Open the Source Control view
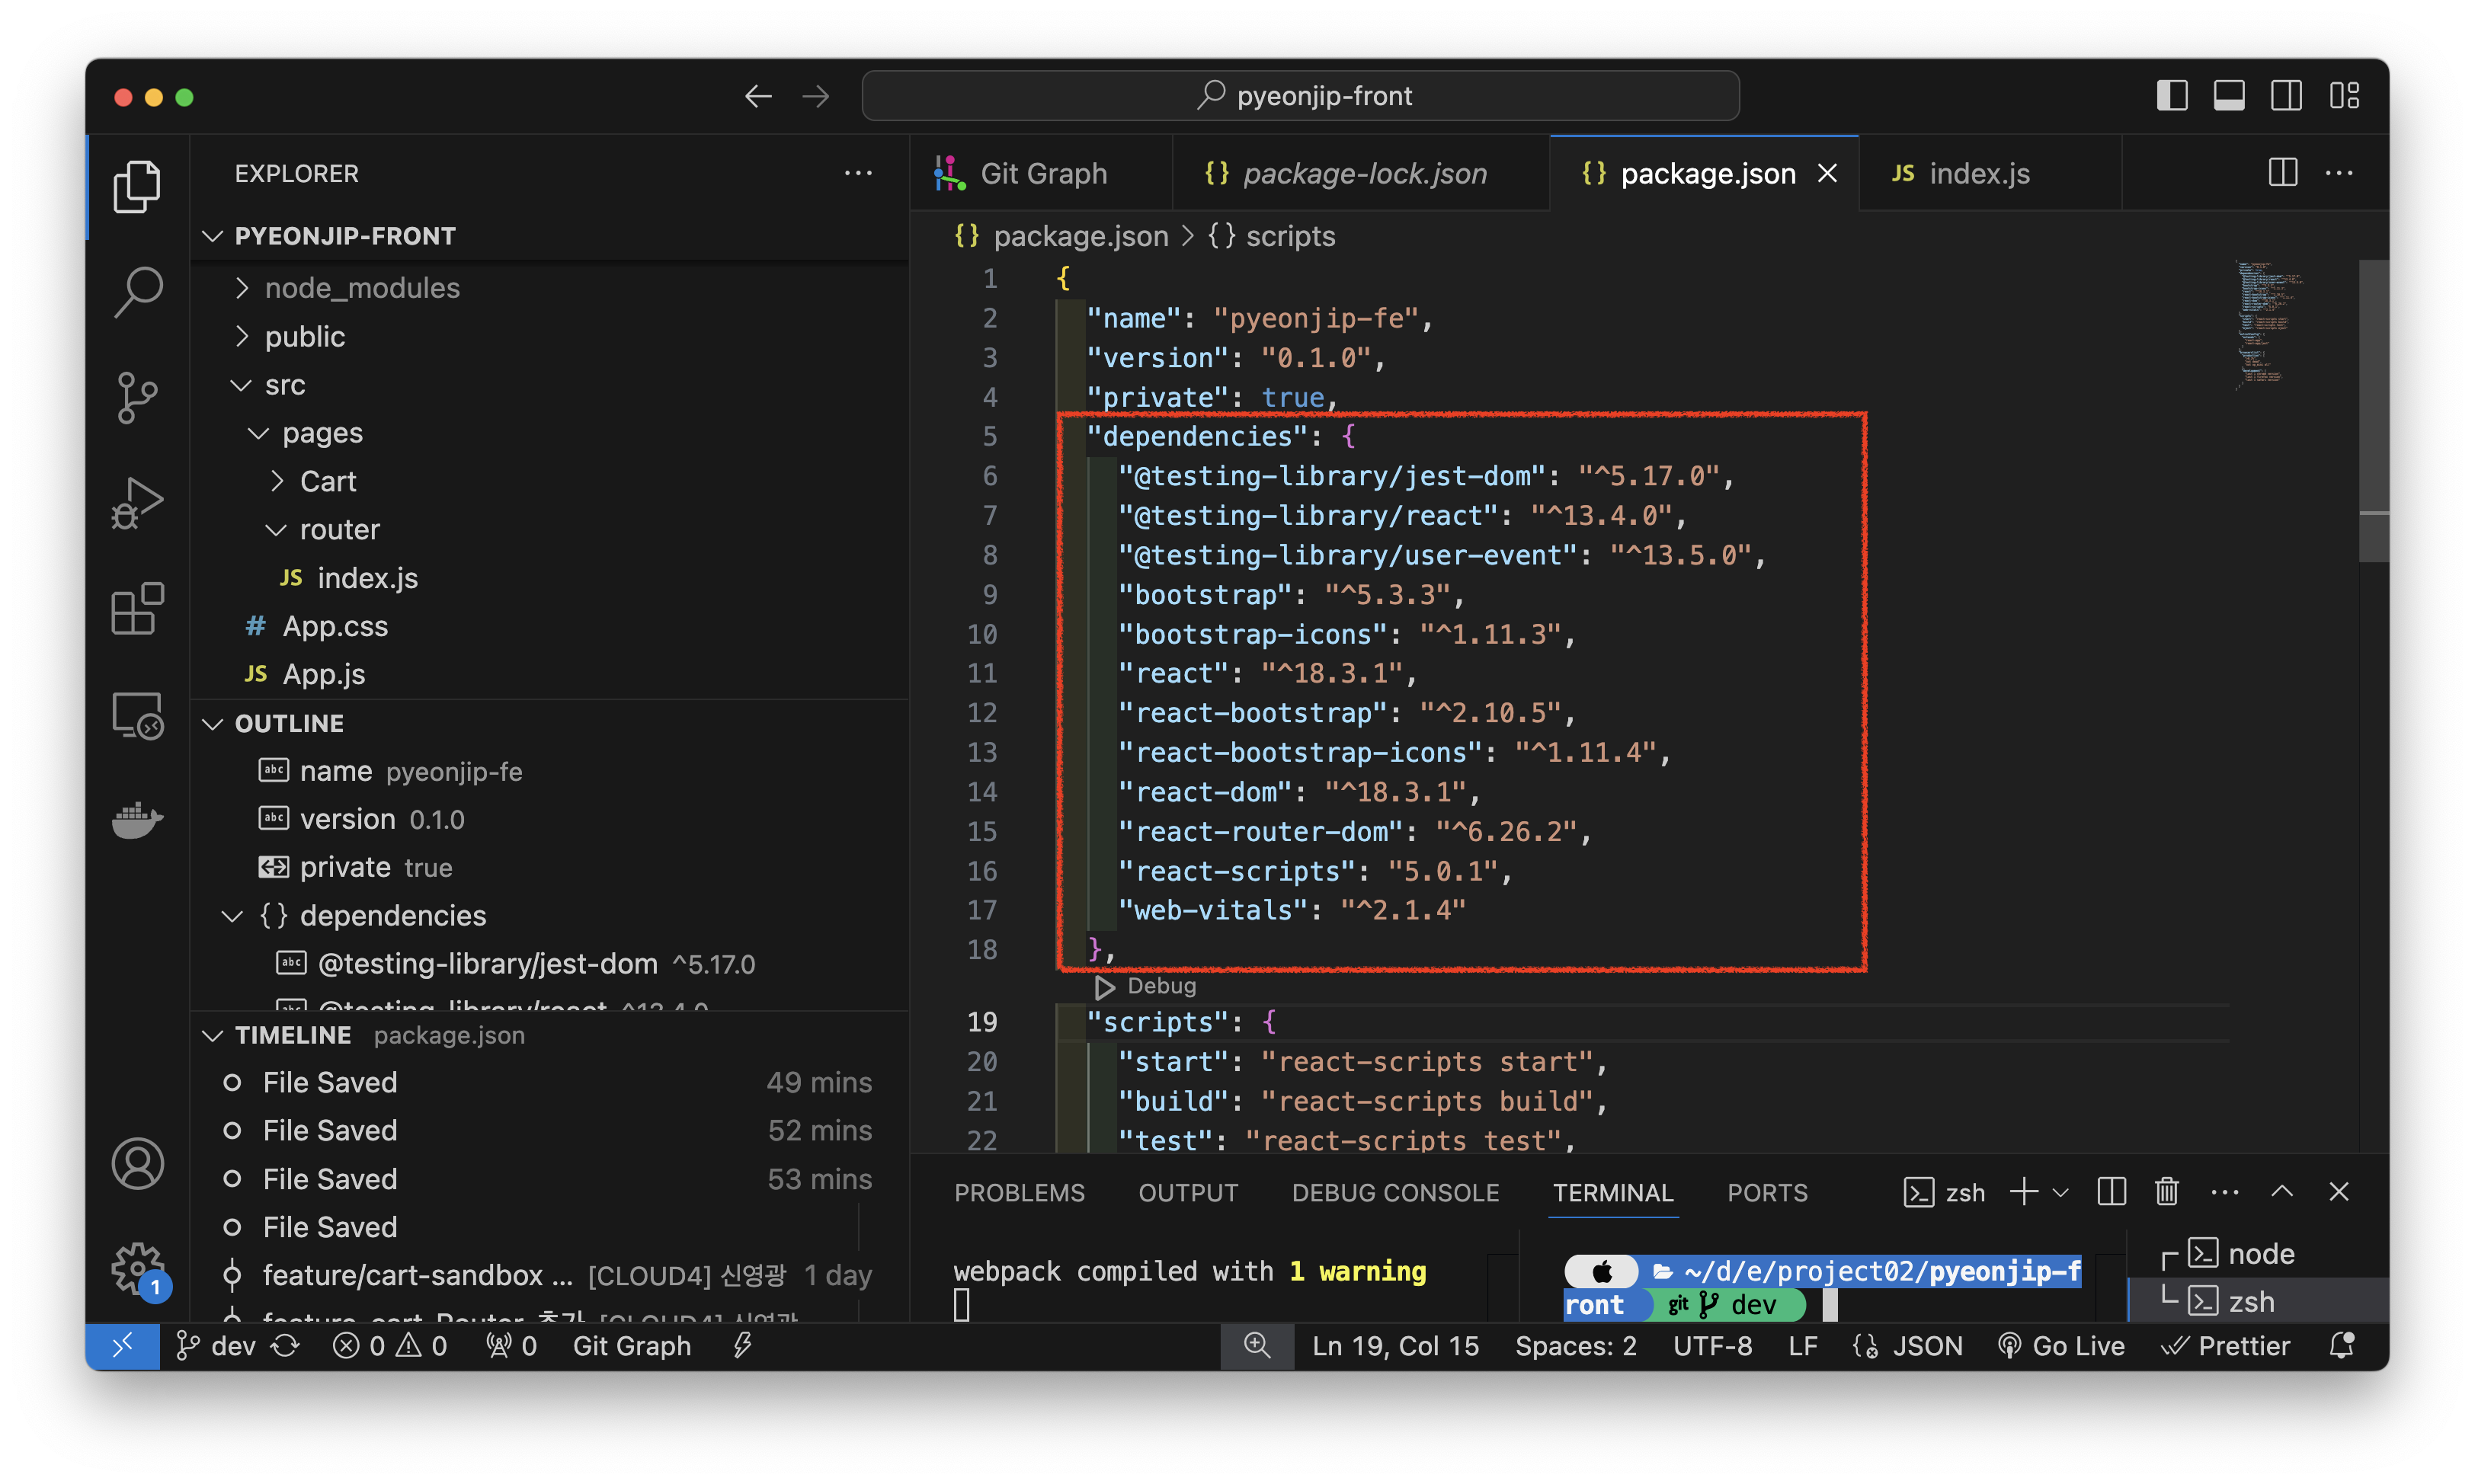The width and height of the screenshot is (2475, 1484). (x=137, y=397)
